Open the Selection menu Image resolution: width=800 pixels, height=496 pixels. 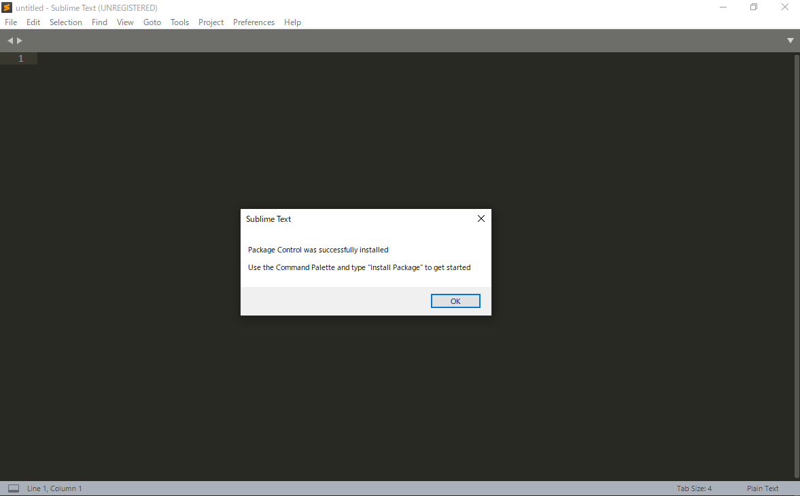(65, 22)
